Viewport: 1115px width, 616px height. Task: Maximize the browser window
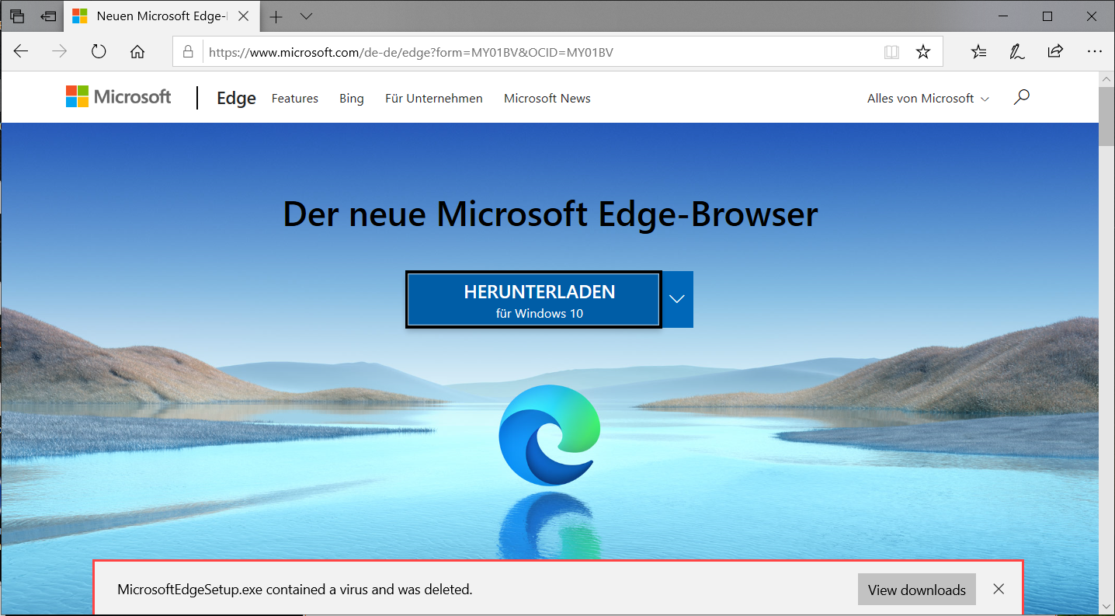(1047, 16)
